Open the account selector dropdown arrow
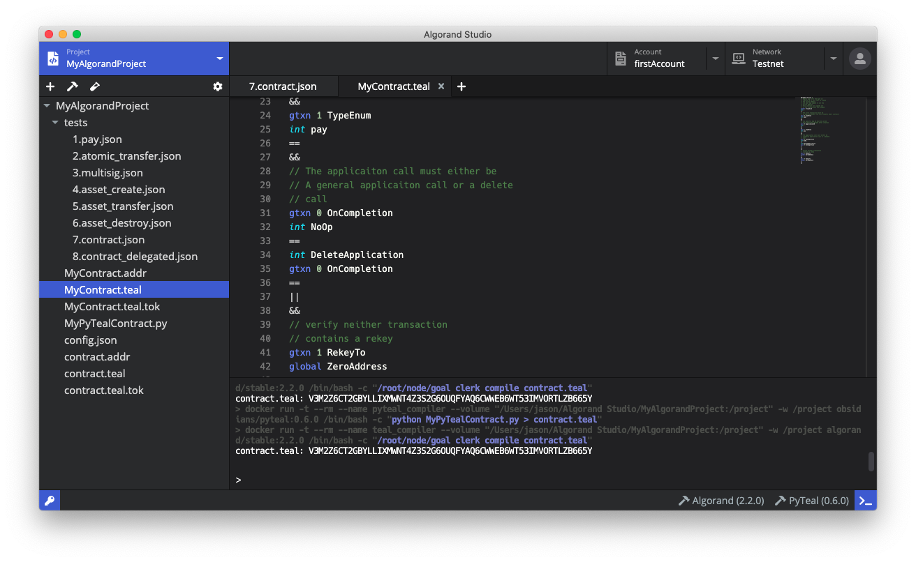This screenshot has width=916, height=562. click(x=715, y=59)
